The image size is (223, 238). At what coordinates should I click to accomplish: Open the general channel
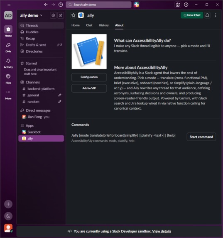41,95
